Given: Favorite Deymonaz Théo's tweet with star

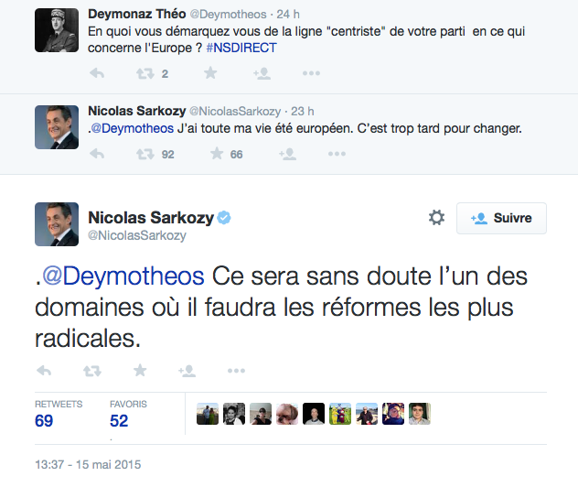Looking at the screenshot, I should tap(210, 73).
